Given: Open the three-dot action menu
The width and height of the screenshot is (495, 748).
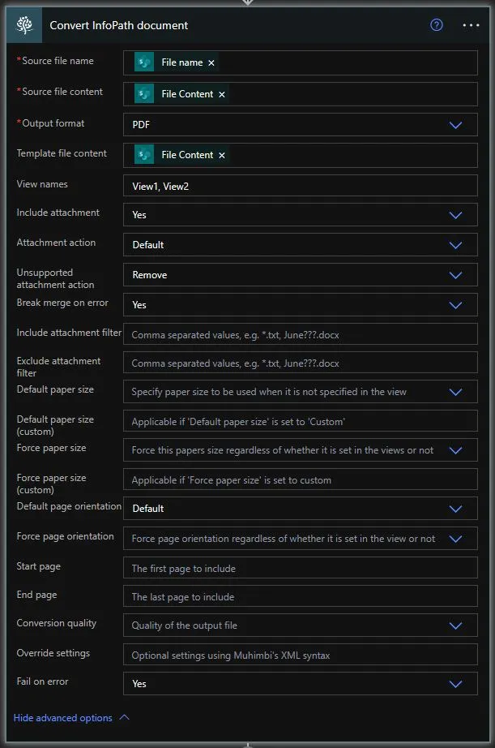Looking at the screenshot, I should [471, 25].
